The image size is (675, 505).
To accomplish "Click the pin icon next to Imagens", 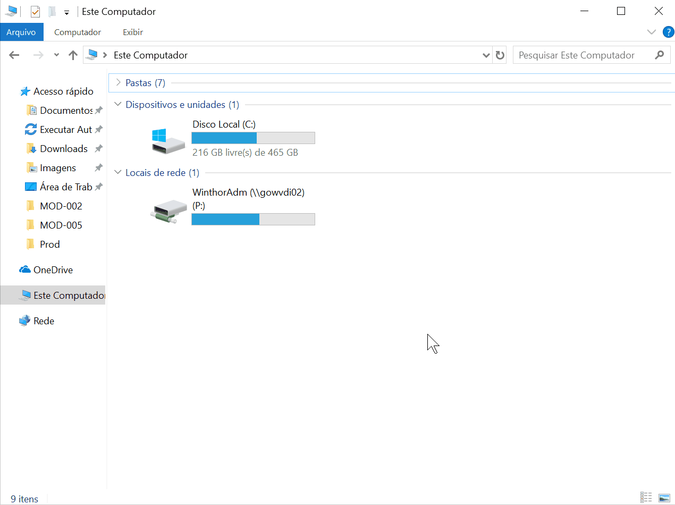I will point(99,168).
